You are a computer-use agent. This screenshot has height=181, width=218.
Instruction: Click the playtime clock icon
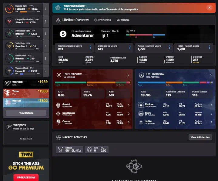click(x=96, y=20)
